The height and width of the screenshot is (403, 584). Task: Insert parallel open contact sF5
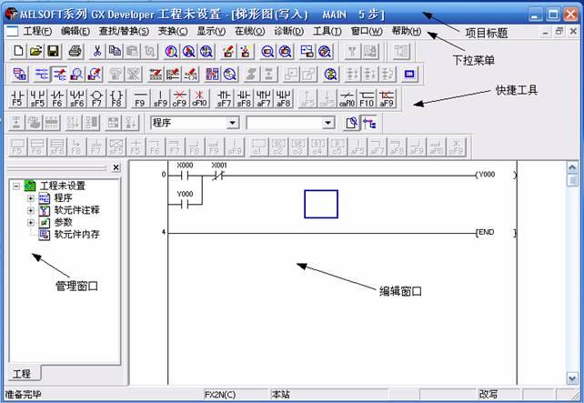(x=37, y=98)
